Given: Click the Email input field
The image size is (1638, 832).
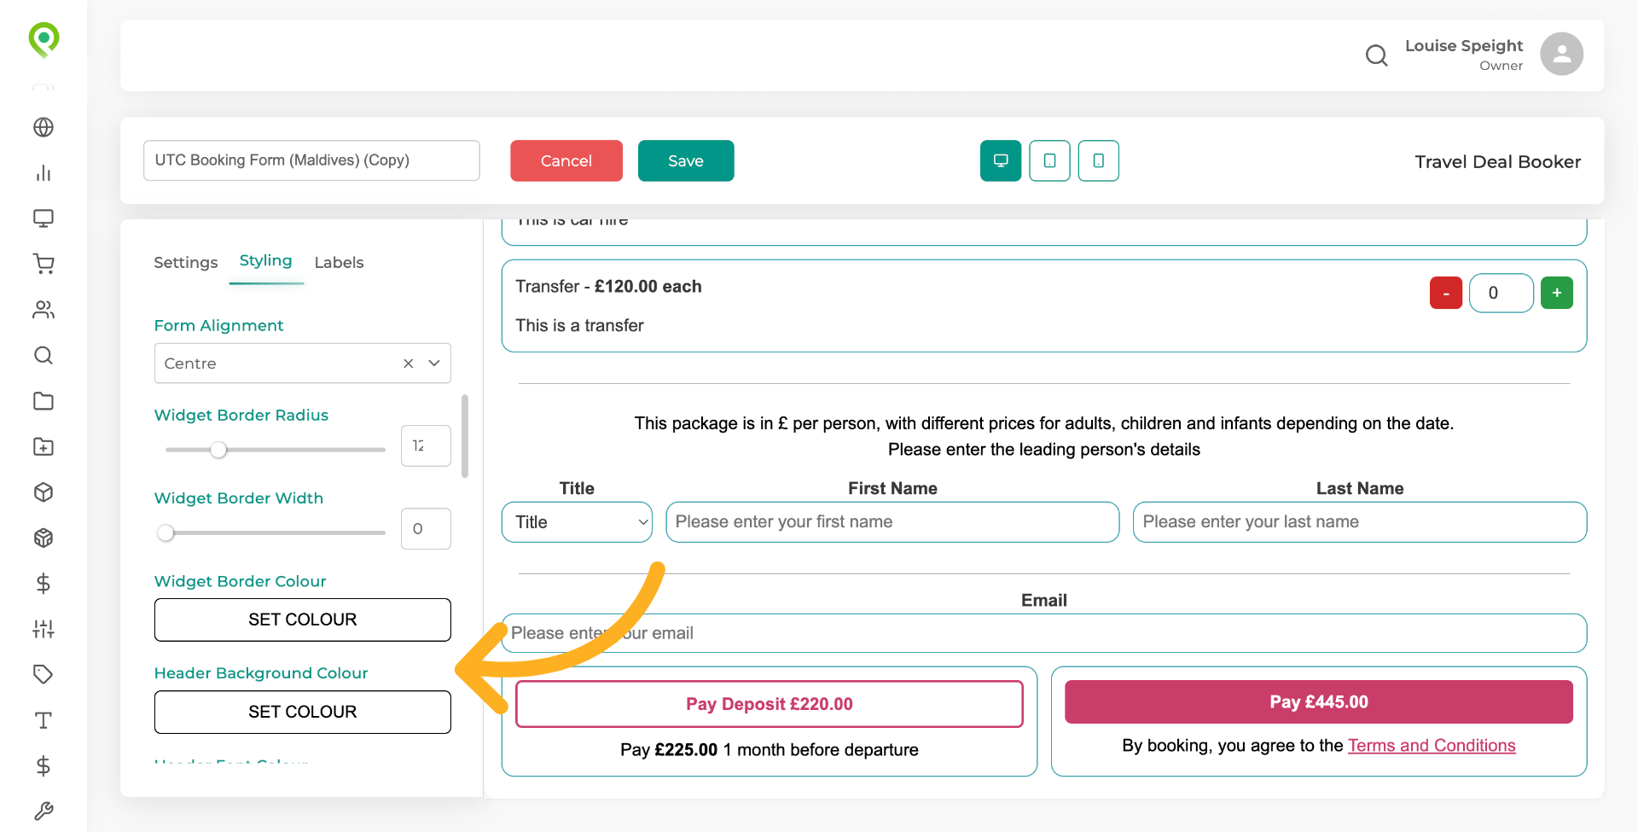Looking at the screenshot, I should point(1044,633).
